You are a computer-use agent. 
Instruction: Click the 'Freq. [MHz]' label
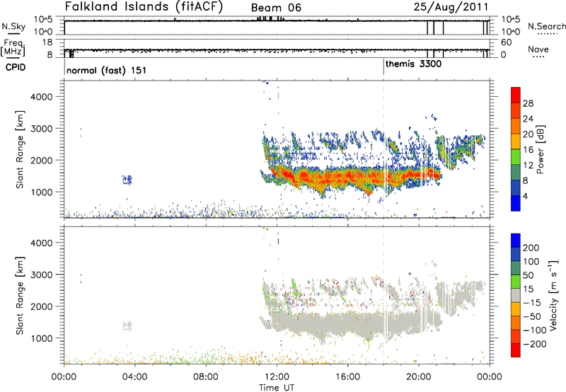pyautogui.click(x=13, y=48)
